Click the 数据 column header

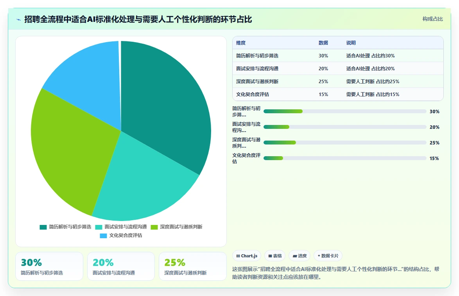(x=323, y=43)
